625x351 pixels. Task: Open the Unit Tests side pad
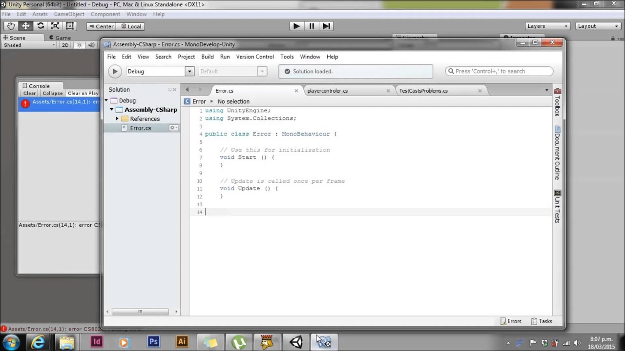pos(557,207)
